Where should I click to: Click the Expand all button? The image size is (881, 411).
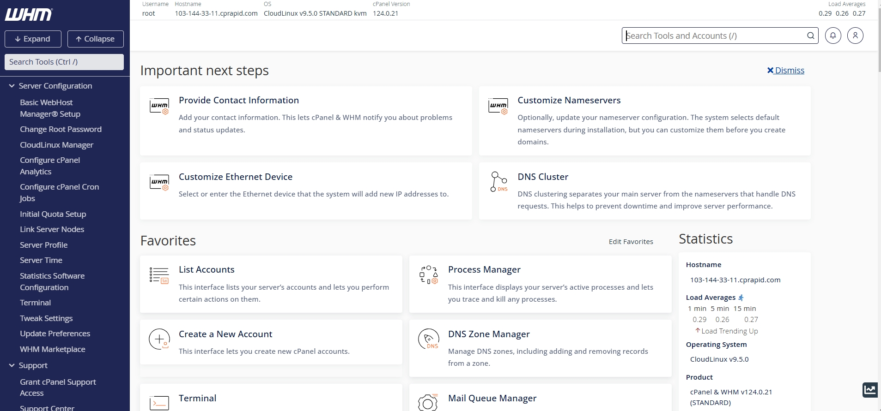33,39
